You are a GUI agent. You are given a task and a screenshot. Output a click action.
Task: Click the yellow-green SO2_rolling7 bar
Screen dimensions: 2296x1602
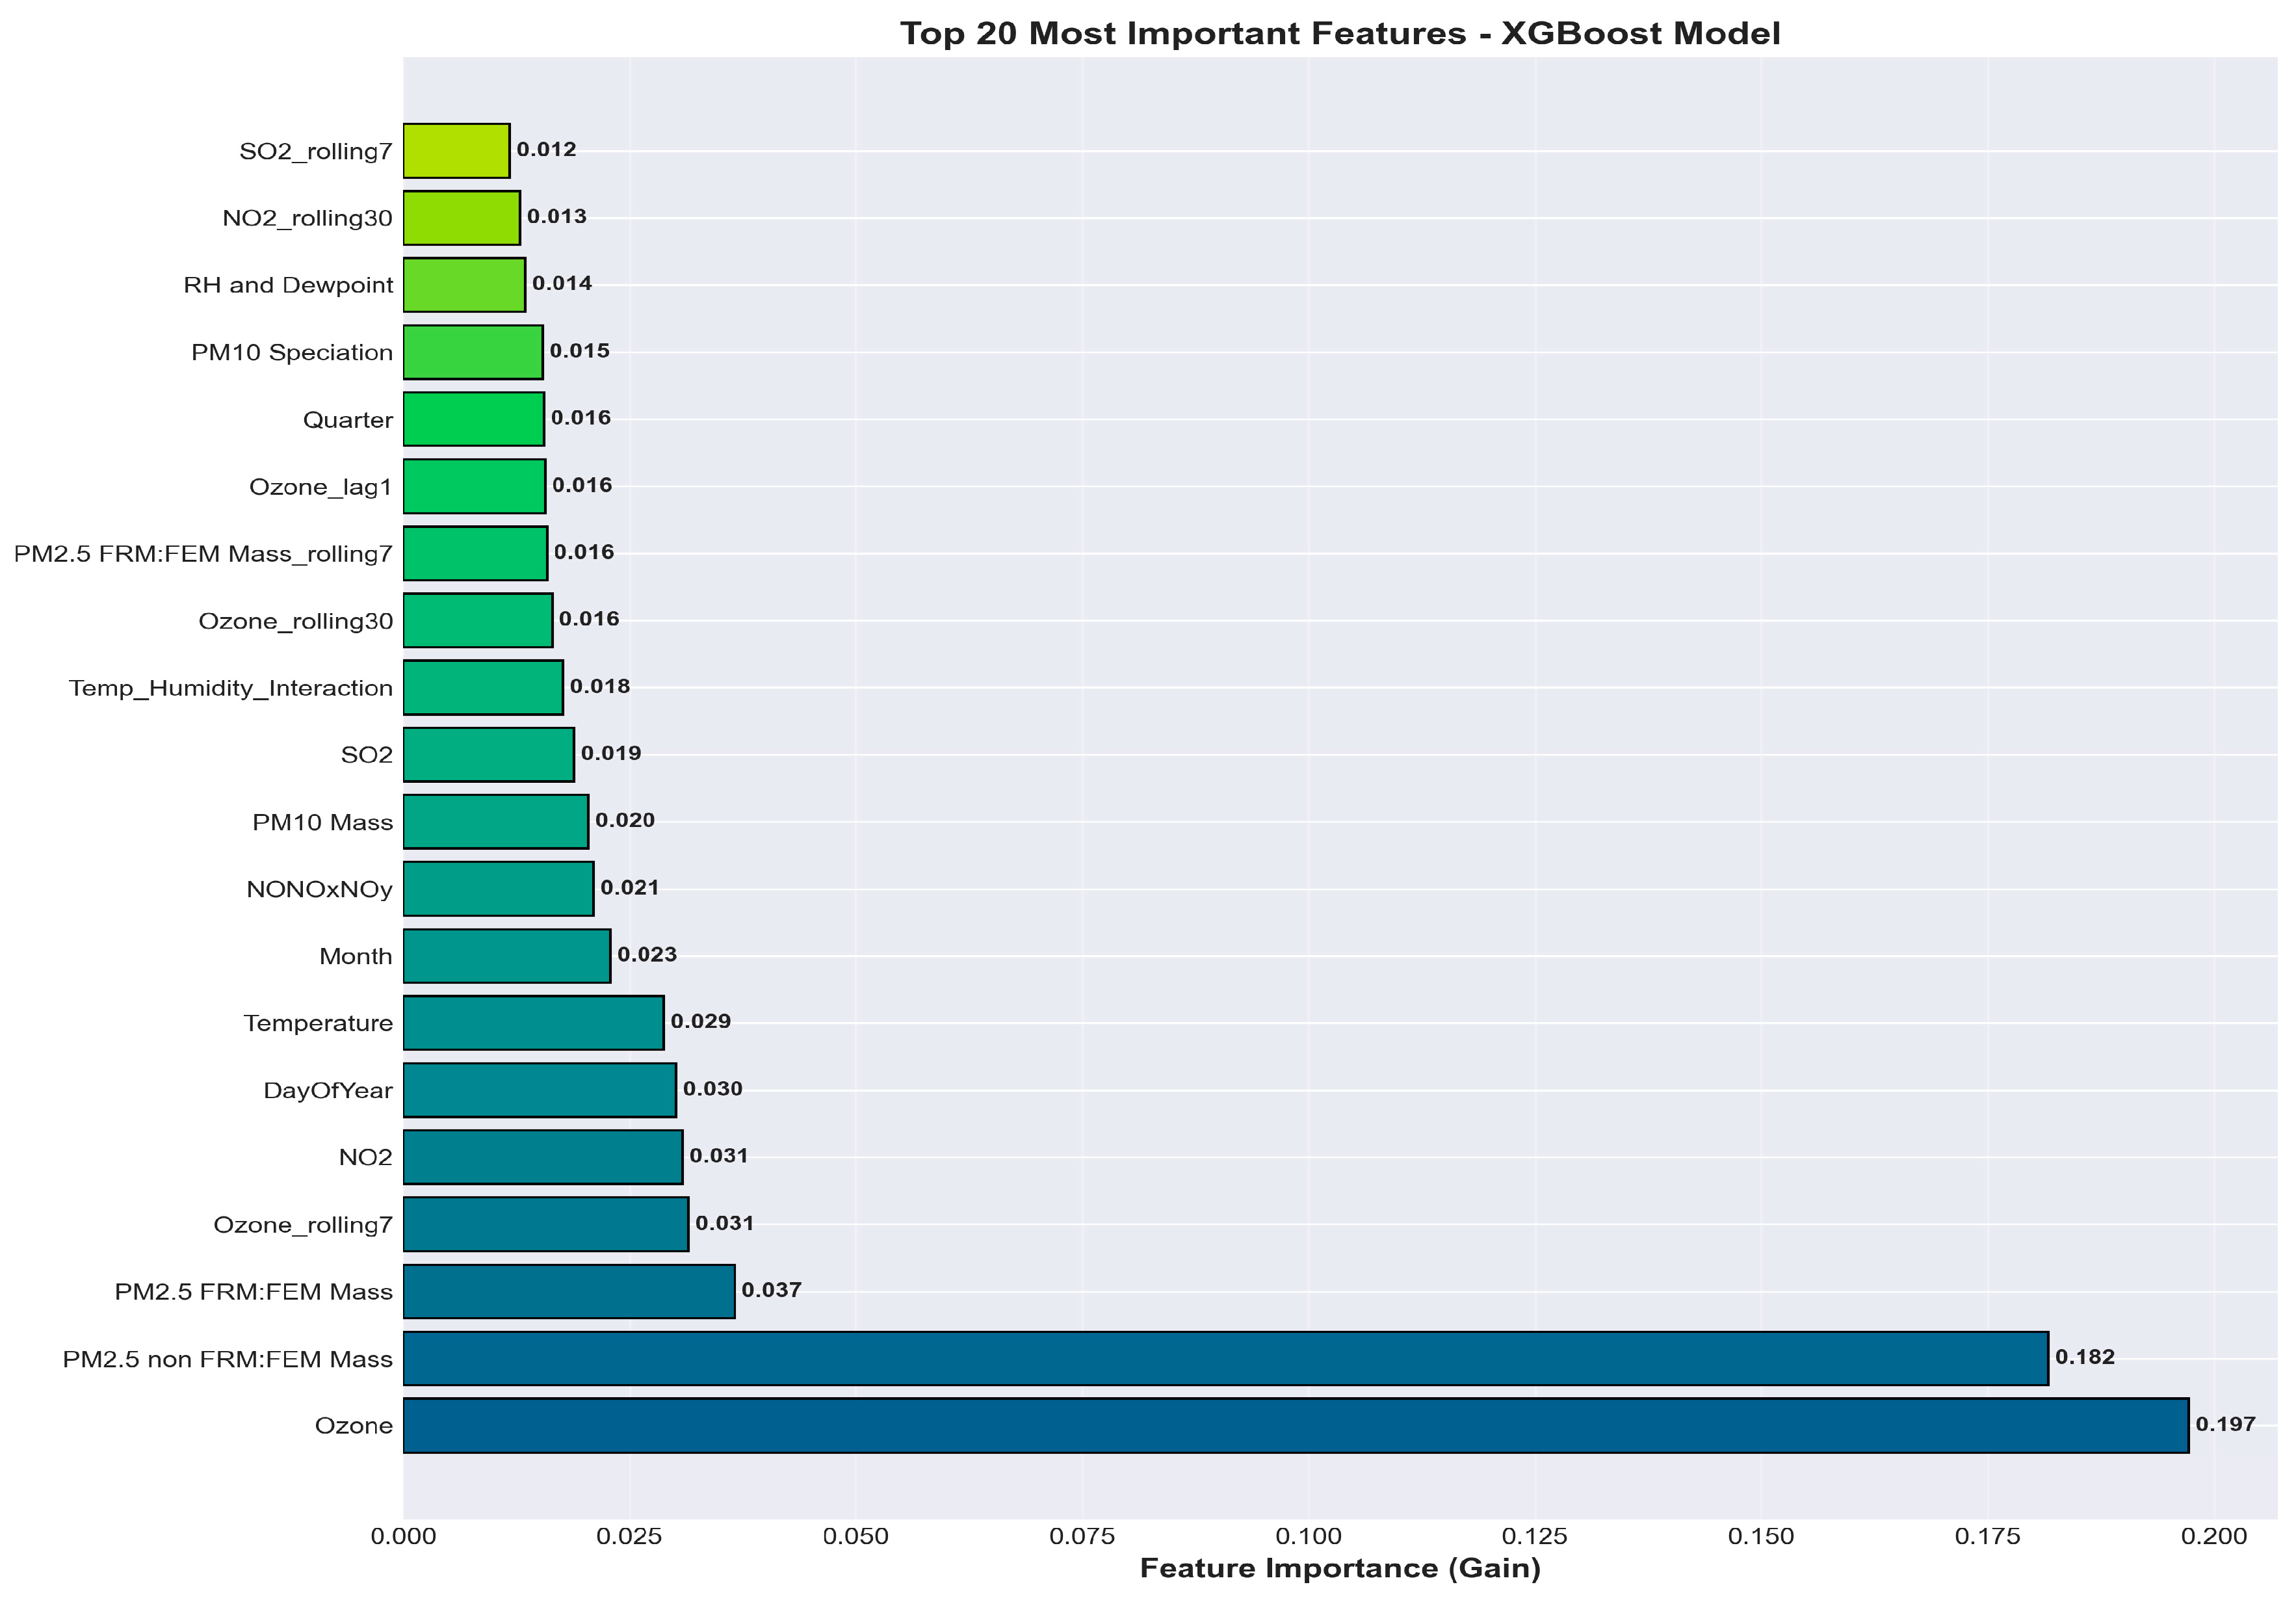tap(456, 151)
